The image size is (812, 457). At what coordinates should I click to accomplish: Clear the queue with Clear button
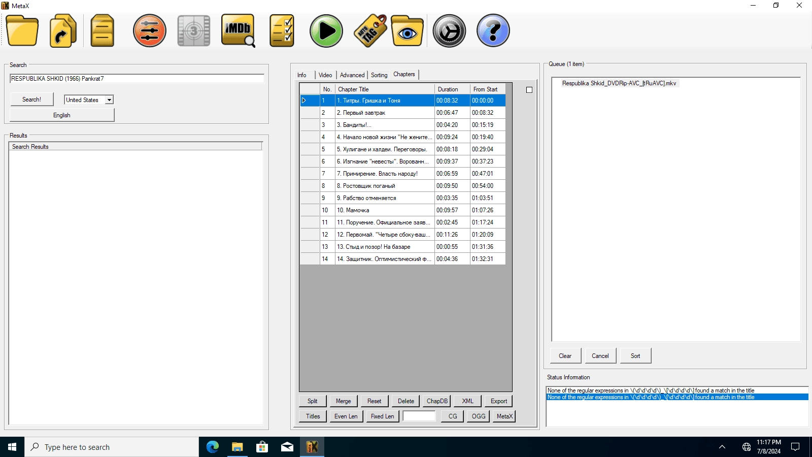(x=565, y=356)
